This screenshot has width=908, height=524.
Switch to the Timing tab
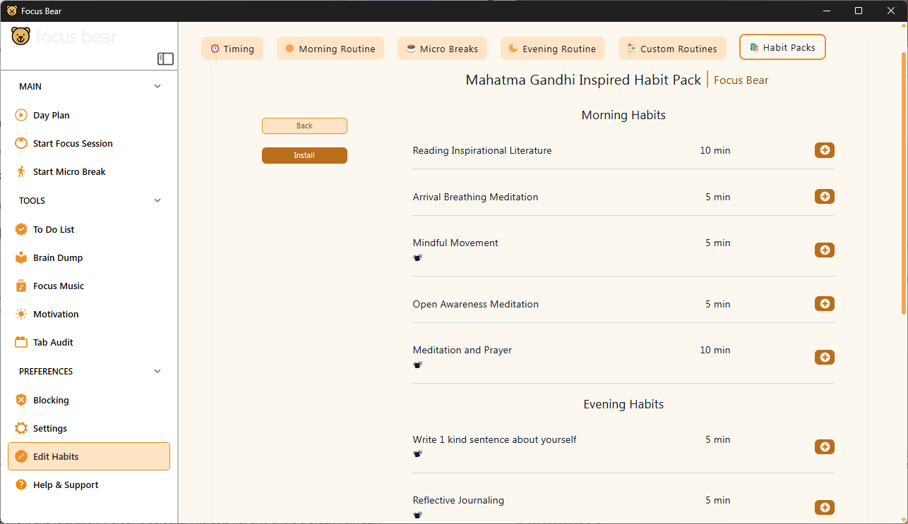[x=232, y=49]
